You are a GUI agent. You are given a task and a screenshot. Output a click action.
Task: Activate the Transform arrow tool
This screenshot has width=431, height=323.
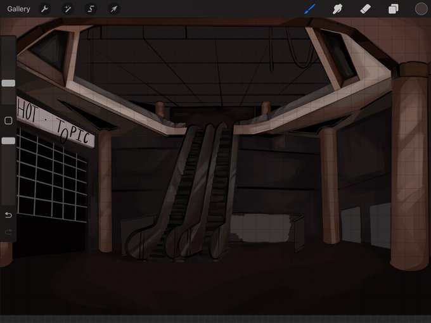114,9
